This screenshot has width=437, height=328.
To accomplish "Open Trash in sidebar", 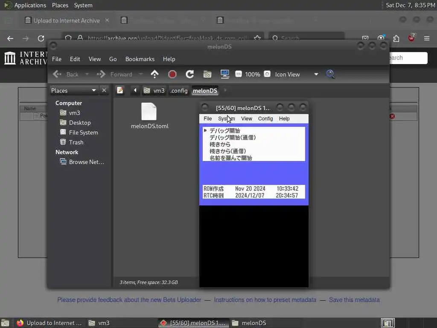I will pyautogui.click(x=76, y=142).
